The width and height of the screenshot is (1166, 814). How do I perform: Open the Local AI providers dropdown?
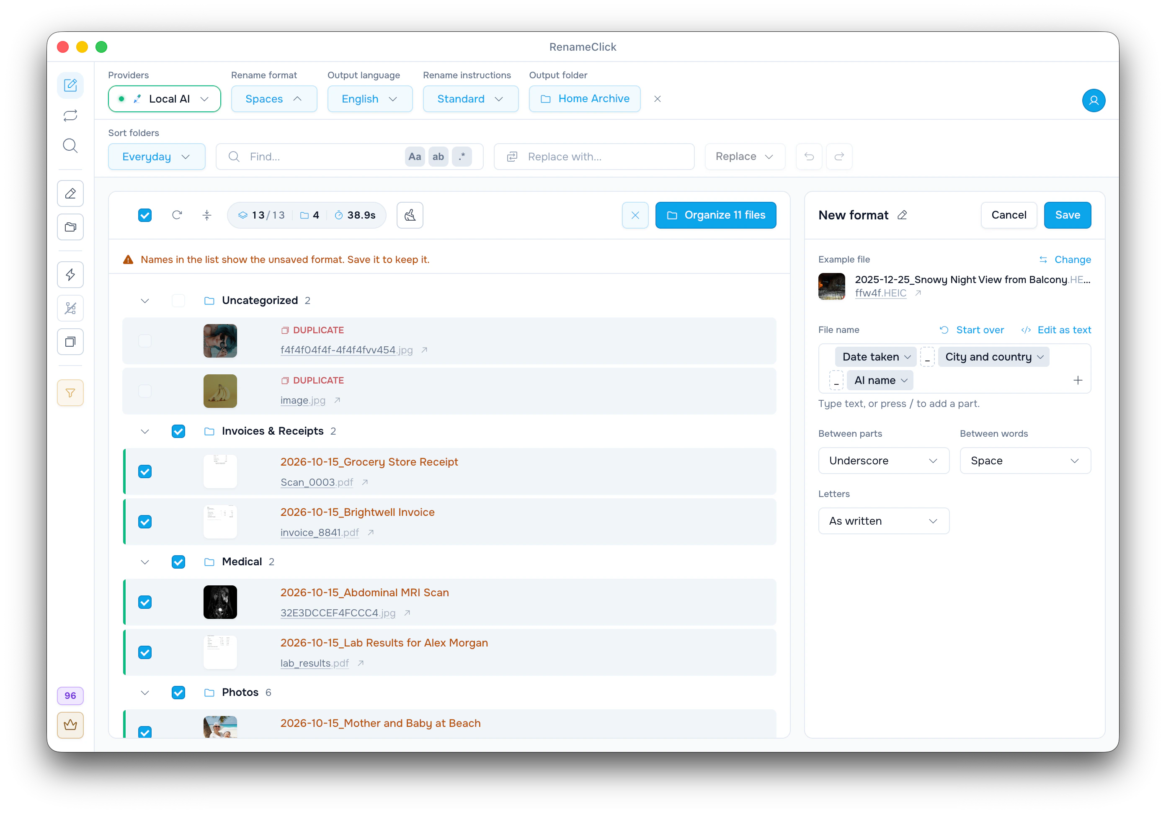click(x=165, y=98)
